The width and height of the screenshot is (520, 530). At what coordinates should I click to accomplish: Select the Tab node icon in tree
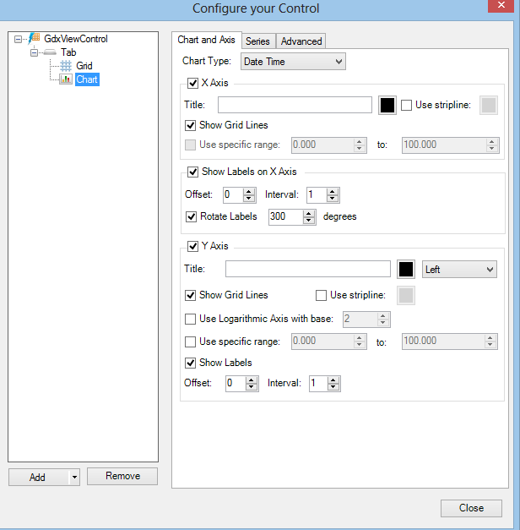[x=51, y=52]
